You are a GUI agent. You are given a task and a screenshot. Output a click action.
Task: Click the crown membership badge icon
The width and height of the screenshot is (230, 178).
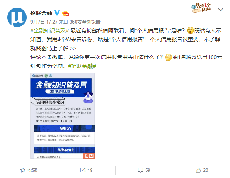(65, 14)
